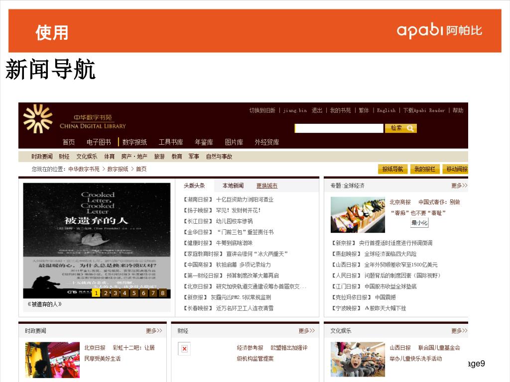Open 更多>> in 专题:全球经济 panel
Screen dimensions: 510x382
pyautogui.click(x=459, y=186)
